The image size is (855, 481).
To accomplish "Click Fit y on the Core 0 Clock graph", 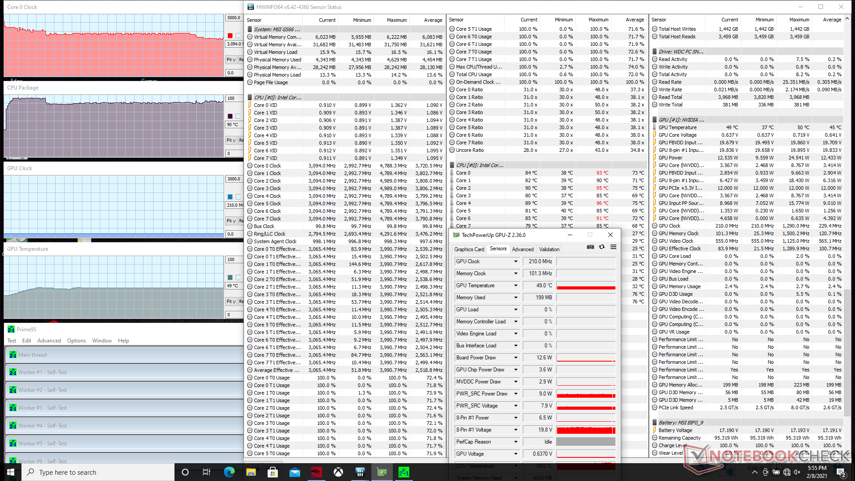I will (231, 60).
